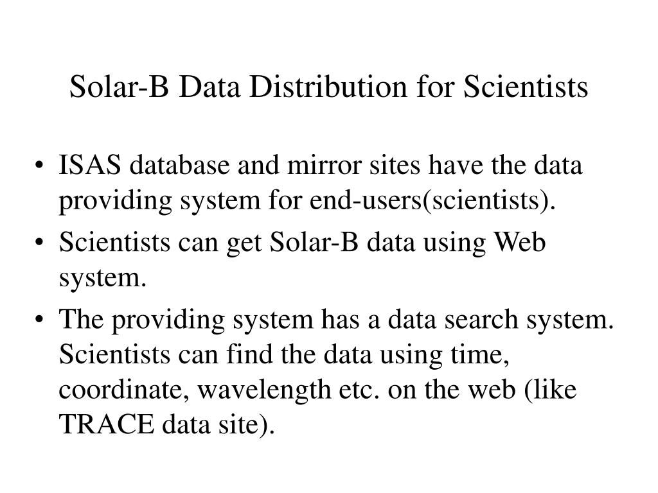Click the text '(like' in third bullet
The height and width of the screenshot is (493, 658).
(550, 390)
